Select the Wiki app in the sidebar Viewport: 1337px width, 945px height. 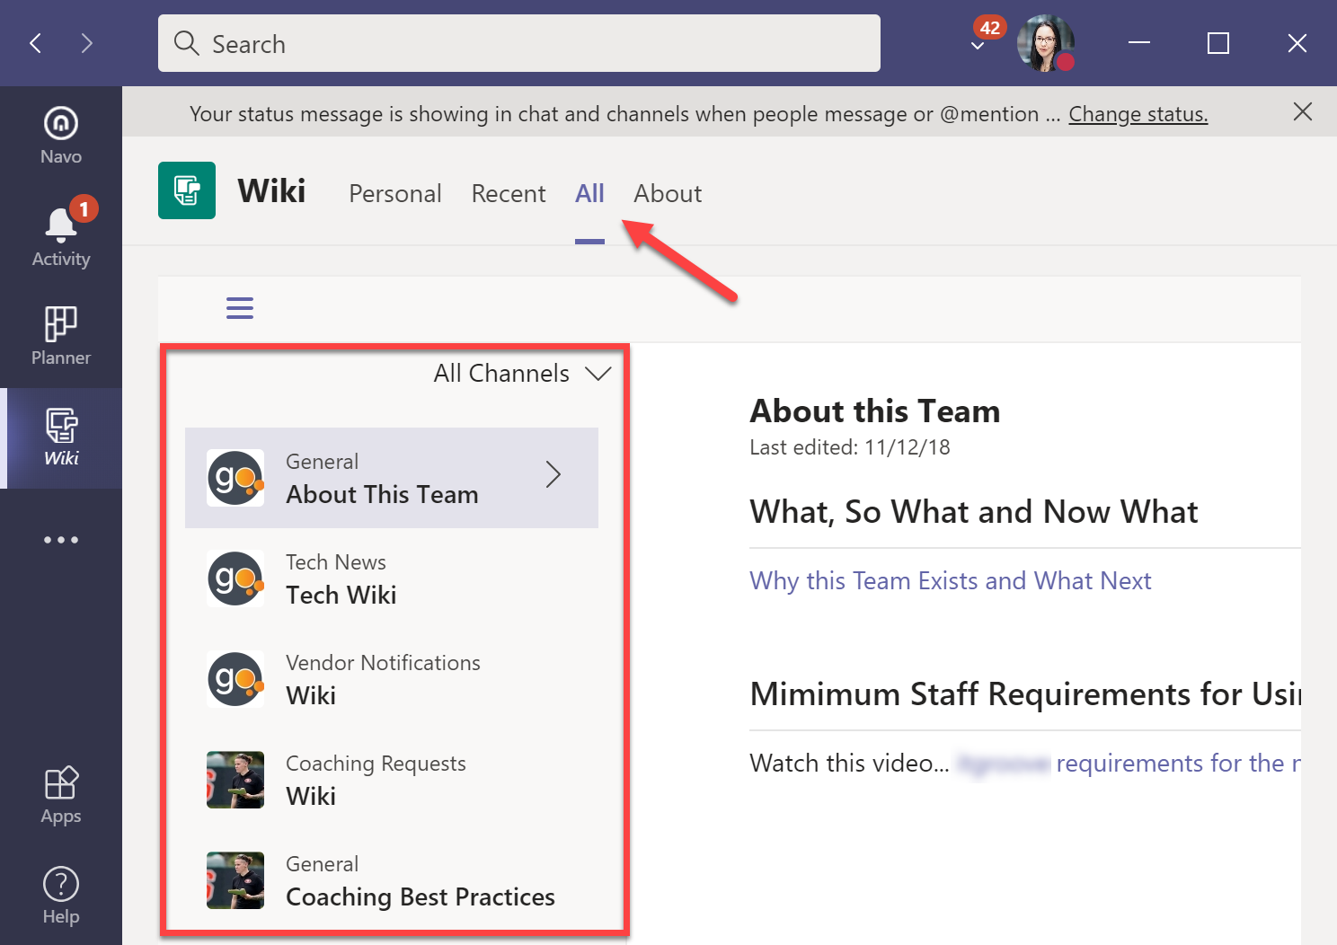60,437
